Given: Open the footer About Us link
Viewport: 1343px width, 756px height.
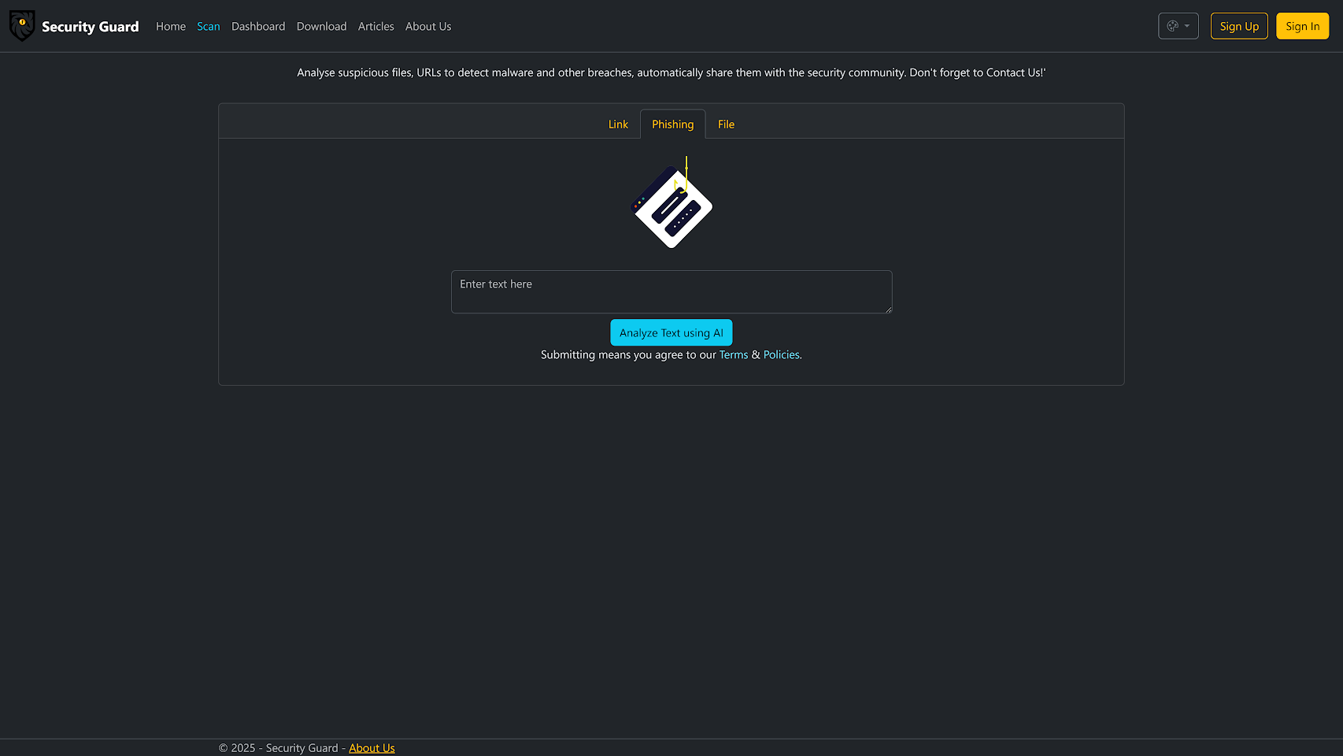Looking at the screenshot, I should [372, 748].
